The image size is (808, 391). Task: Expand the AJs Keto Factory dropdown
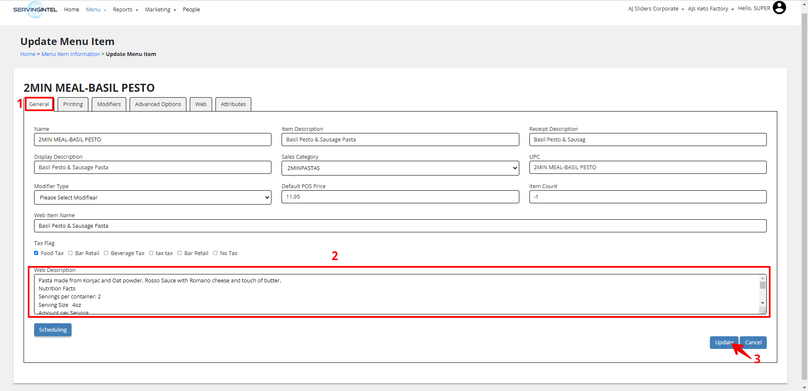(710, 9)
